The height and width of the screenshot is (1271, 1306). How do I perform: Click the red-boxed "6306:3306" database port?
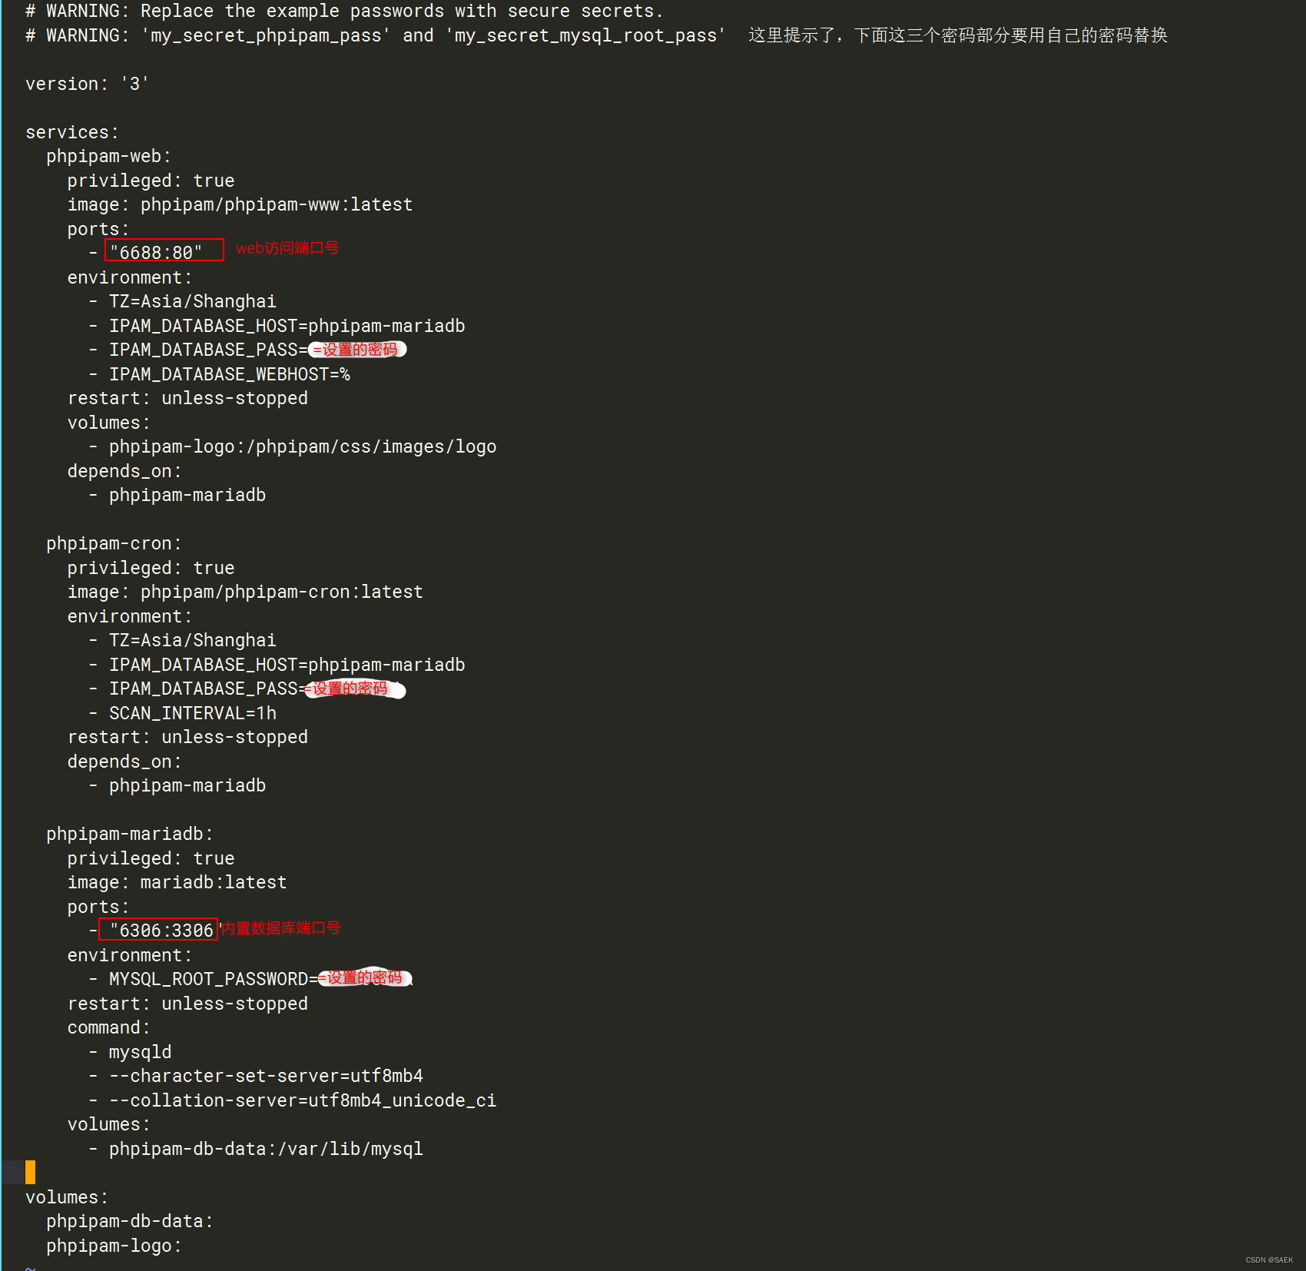(x=158, y=929)
